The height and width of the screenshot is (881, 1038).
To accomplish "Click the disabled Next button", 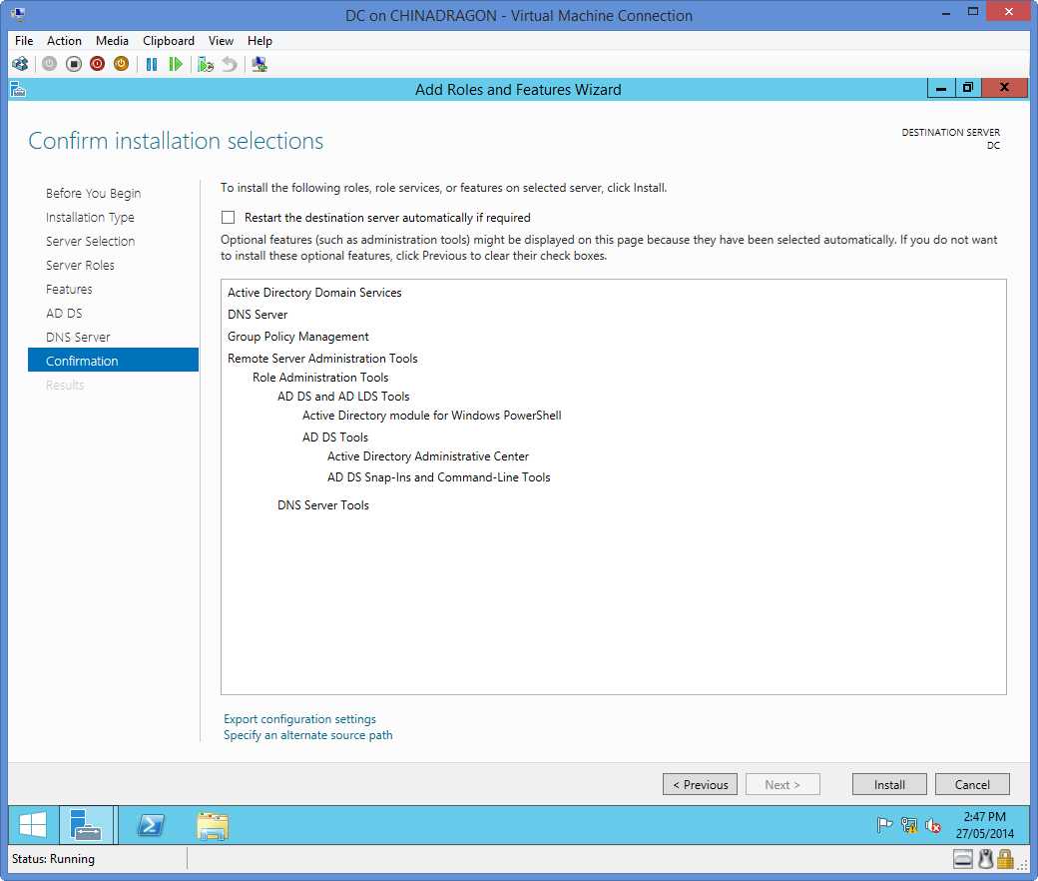I will [782, 784].
